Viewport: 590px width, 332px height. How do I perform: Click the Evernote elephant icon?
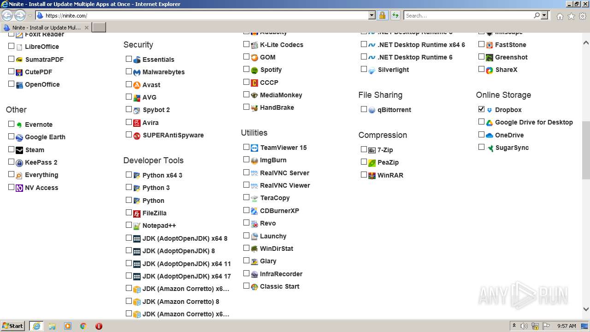(19, 125)
